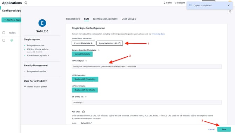The width and height of the screenshot is (235, 133).
Task: Click the Upload Metadata button
Action: coord(82,54)
